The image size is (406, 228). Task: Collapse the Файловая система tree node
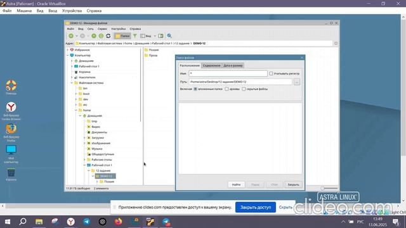pyautogui.click(x=72, y=83)
